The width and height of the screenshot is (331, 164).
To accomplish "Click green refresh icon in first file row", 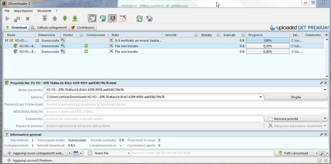I will tap(86, 46).
